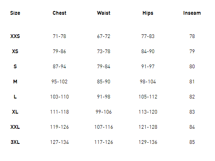Click inseam value 82 for size L
Image resolution: width=215 pixels, height=161 pixels.
point(192,97)
